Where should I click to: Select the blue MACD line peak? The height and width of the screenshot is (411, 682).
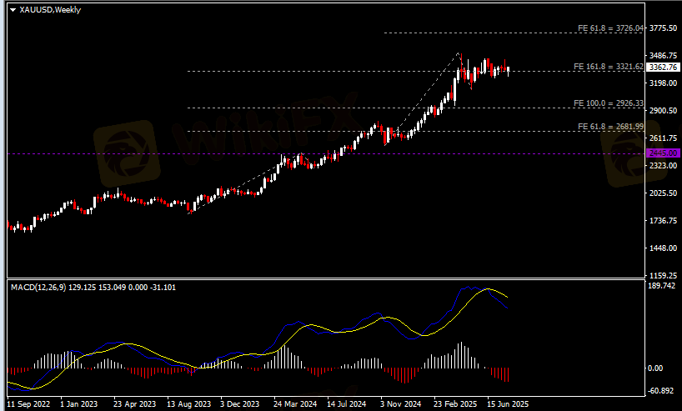click(468, 288)
